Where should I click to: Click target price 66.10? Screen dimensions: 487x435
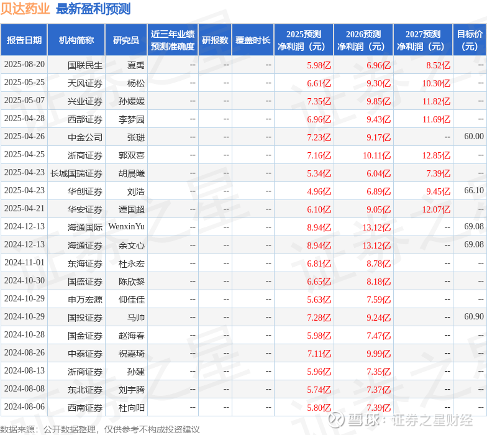tap(474, 190)
